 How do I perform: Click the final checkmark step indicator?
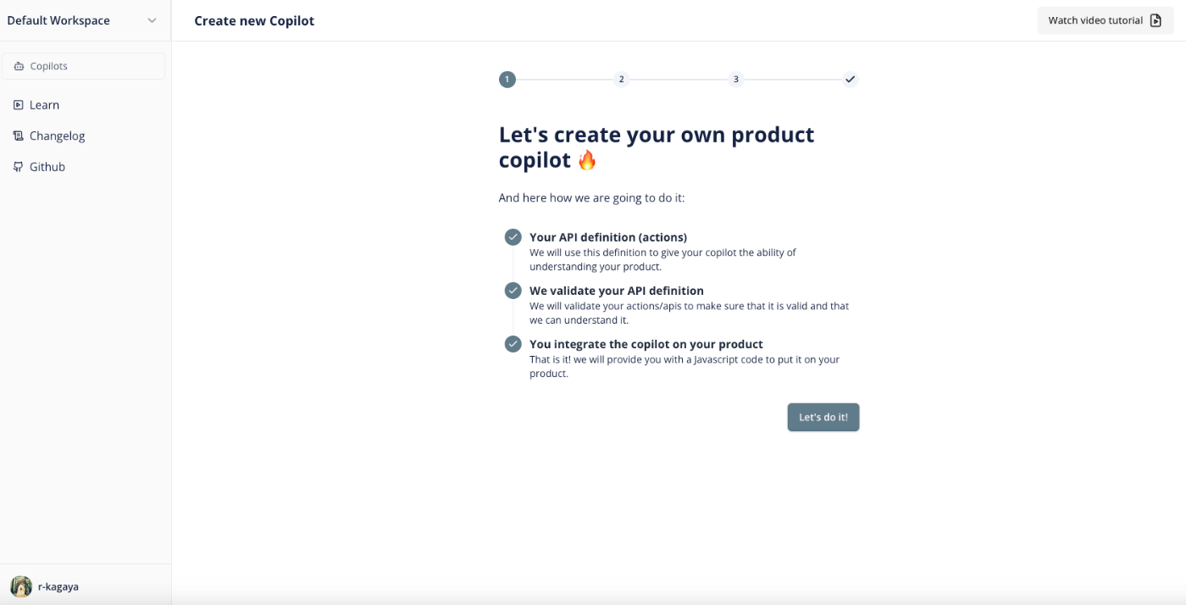[x=851, y=80]
